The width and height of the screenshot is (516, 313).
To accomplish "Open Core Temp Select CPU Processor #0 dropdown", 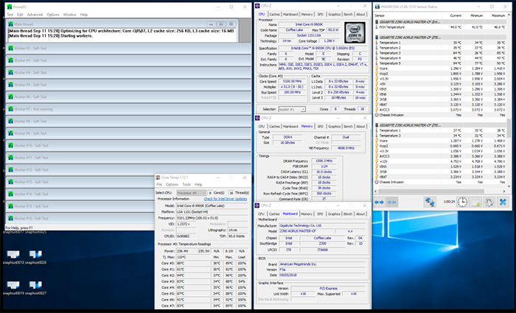I will [x=191, y=193].
